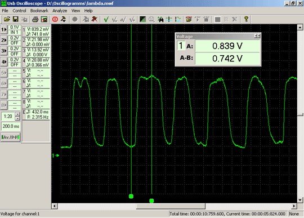Click the 200.0 ms timebase field
The width and height of the screenshot is (304, 218).
(11, 126)
